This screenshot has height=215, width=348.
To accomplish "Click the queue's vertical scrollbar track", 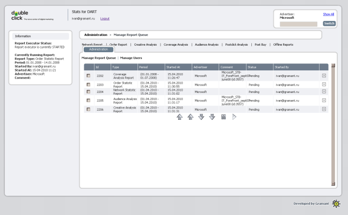I will [x=333, y=124].
